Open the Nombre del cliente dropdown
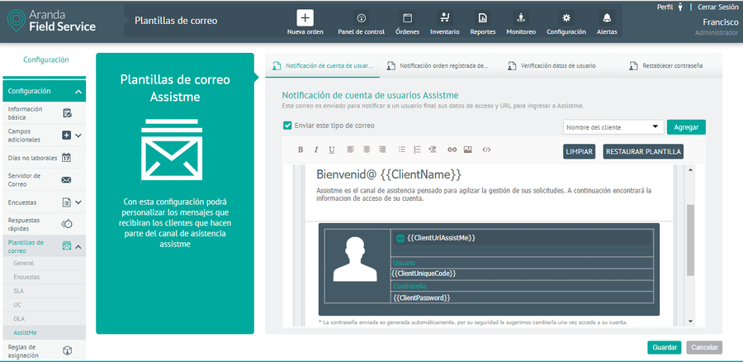743x362 pixels. pyautogui.click(x=613, y=127)
